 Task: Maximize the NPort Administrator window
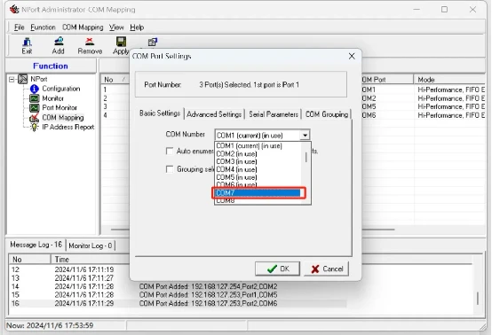coord(444,10)
